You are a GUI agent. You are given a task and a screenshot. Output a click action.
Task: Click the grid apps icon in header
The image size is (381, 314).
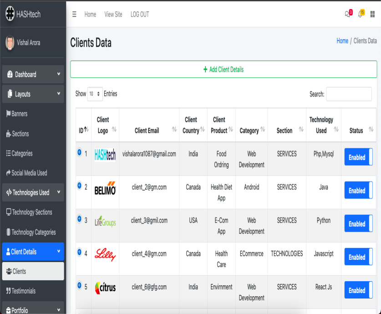tap(373, 14)
